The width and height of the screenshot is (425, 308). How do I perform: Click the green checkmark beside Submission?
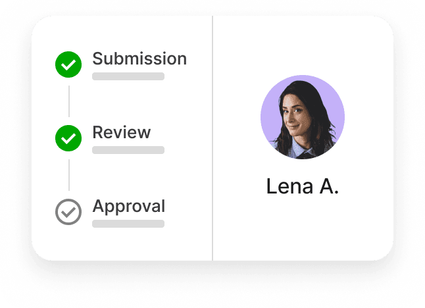68,64
